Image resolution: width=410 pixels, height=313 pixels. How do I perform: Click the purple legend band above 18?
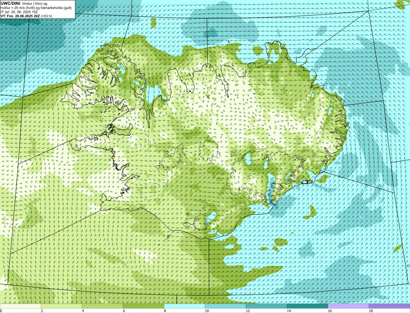pos(389,306)
